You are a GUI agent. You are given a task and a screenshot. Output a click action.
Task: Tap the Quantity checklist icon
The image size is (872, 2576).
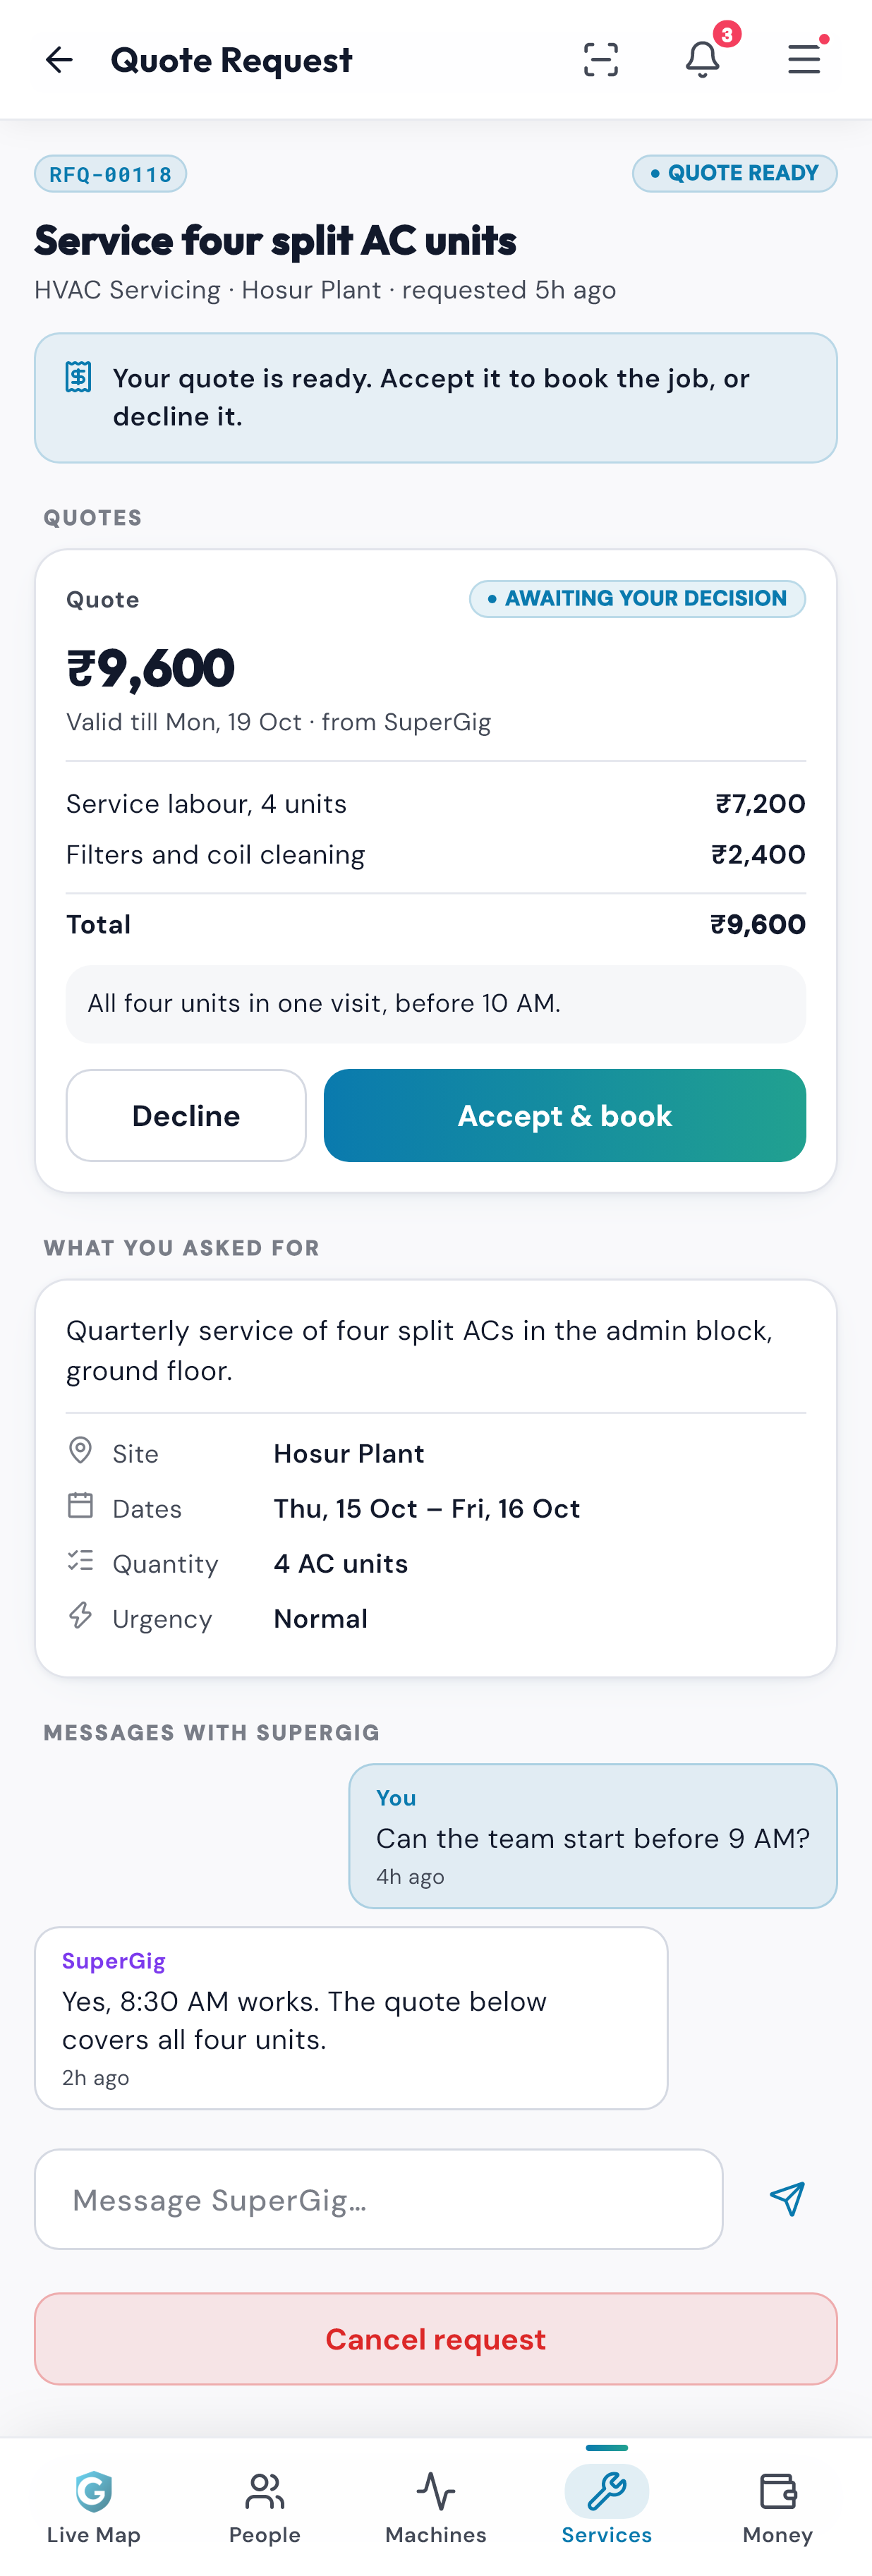tap(80, 1560)
